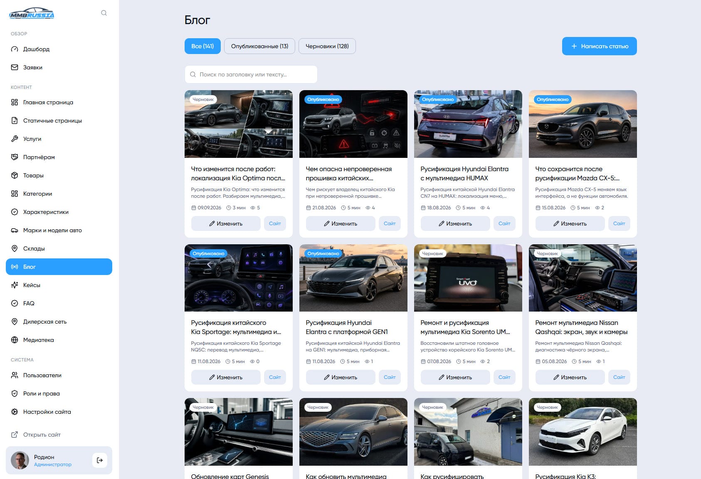Click the Черновик badge on Kia Optima card

pyautogui.click(x=203, y=99)
